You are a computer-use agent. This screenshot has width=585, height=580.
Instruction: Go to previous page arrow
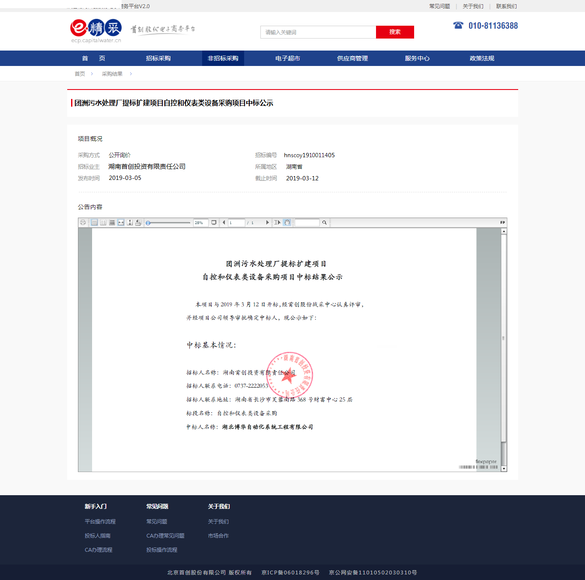coord(224,222)
